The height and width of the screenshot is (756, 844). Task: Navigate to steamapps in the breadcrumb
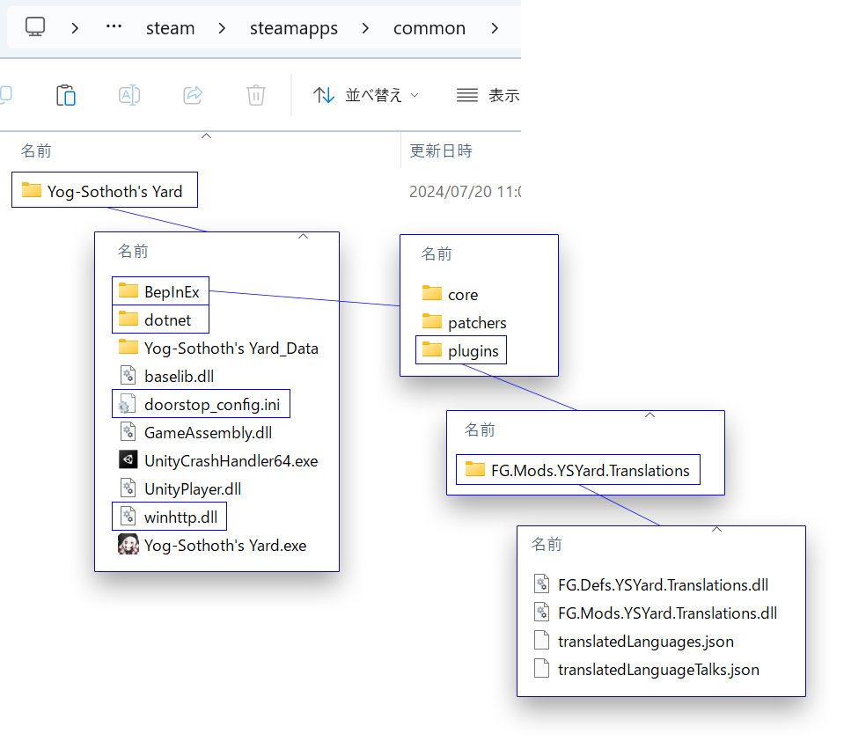click(294, 28)
